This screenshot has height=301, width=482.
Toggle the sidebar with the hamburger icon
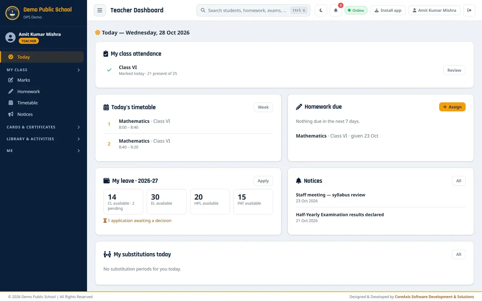click(x=100, y=10)
